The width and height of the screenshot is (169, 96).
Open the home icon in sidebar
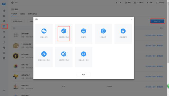pyautogui.click(x=4, y=11)
